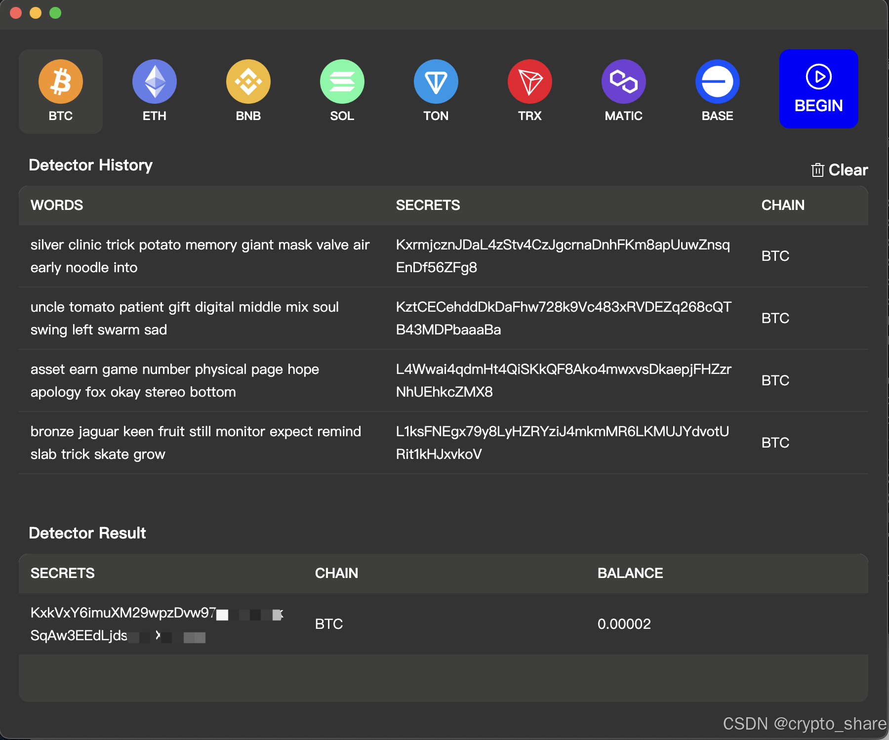Click the secret starting with KxrmjcznJDaL4z

pos(563,256)
